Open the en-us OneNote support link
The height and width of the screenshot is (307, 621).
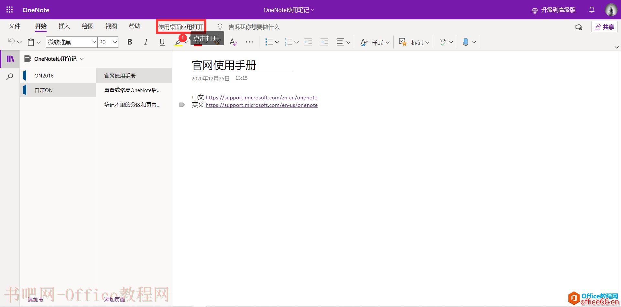coord(262,105)
